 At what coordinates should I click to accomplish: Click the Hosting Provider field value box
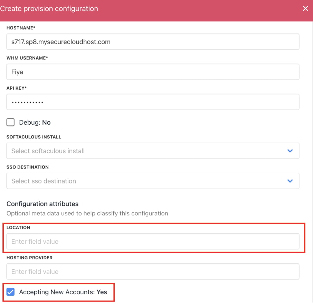[153, 271]
